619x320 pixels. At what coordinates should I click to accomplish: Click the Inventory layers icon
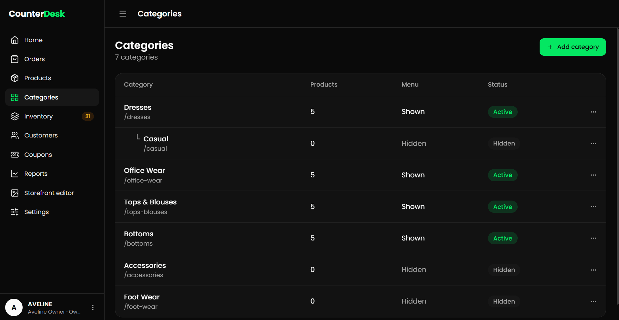(15, 116)
